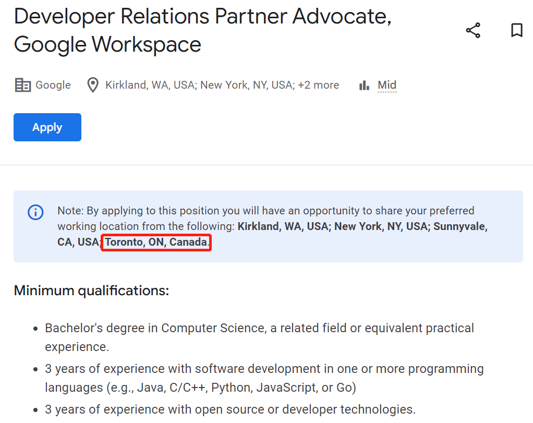This screenshot has height=423, width=533.
Task: Click the blue info circle icon
Action: (35, 212)
